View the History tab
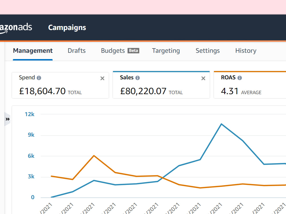Image resolution: width=286 pixels, height=214 pixels. point(246,51)
